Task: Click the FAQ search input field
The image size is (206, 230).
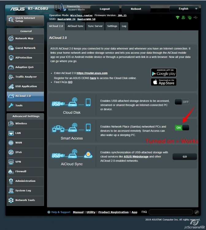Action: (171, 212)
